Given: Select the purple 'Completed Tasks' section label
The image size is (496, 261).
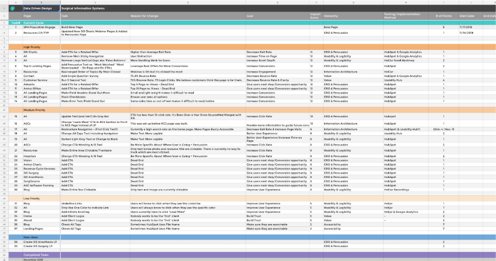Looking at the screenshot, I should point(35,255).
